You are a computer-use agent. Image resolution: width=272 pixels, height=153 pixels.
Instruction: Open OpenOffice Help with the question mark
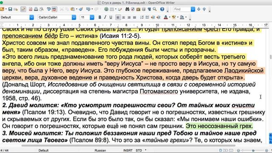[x=162, y=9]
